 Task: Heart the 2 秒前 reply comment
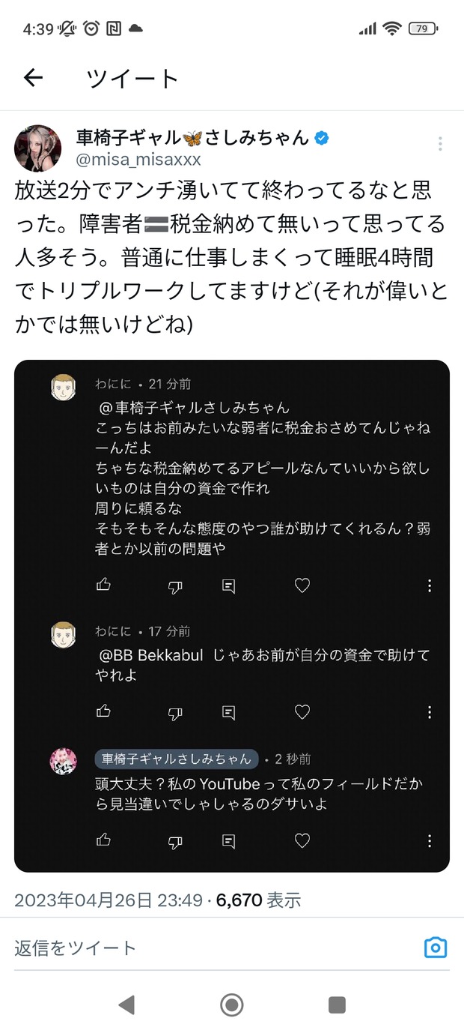coord(302,840)
